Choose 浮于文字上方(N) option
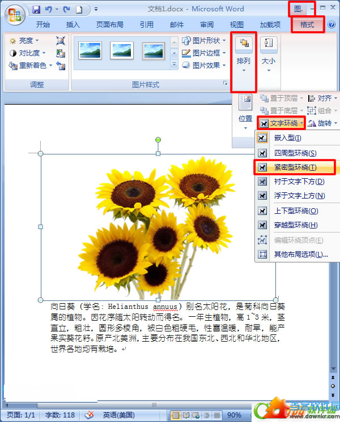The width and height of the screenshot is (340, 422). (x=297, y=196)
